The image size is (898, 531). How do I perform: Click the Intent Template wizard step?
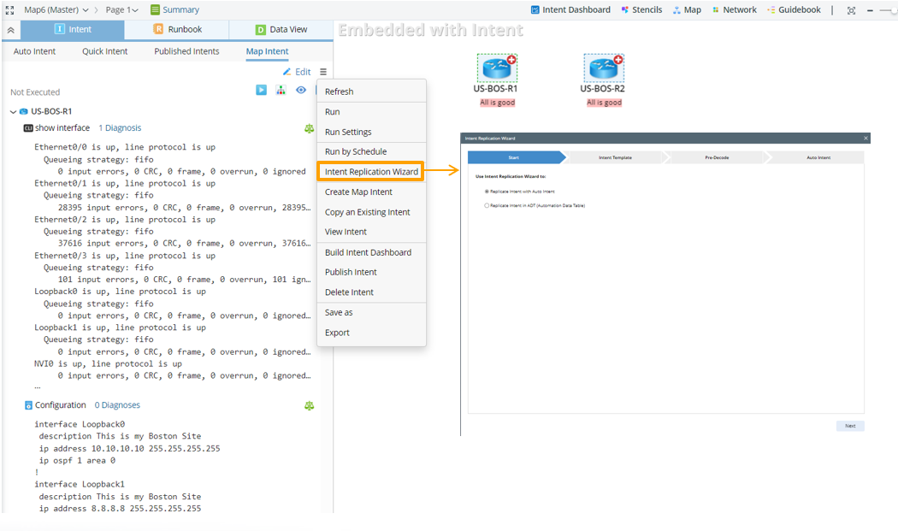point(616,157)
